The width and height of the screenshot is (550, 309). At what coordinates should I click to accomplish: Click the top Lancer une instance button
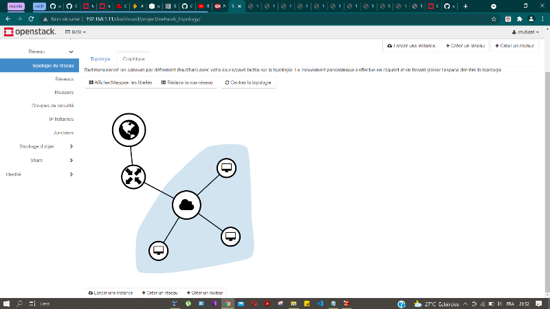click(411, 45)
